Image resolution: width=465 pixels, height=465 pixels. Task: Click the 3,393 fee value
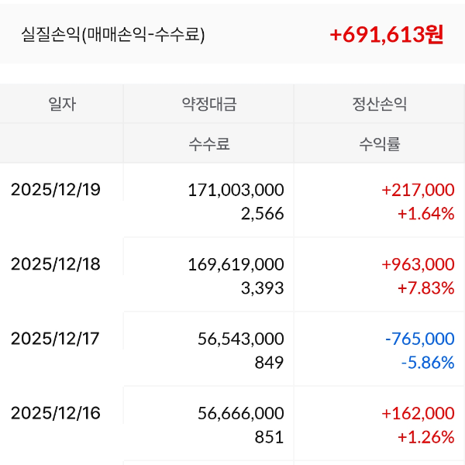[264, 288]
